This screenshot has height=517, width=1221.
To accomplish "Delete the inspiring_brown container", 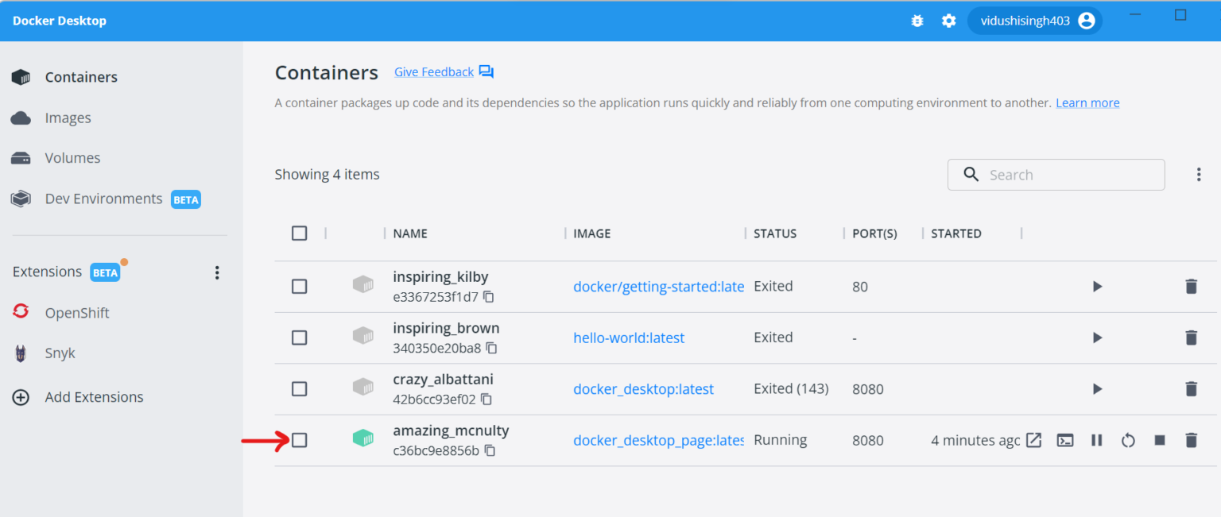I will click(x=1192, y=337).
